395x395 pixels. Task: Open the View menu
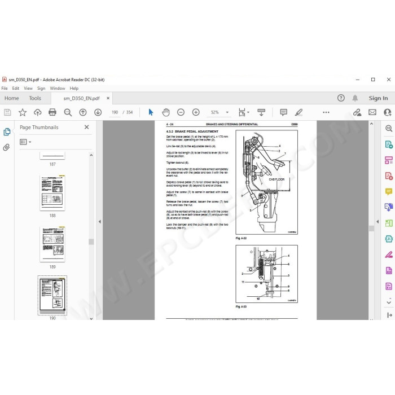coord(28,89)
